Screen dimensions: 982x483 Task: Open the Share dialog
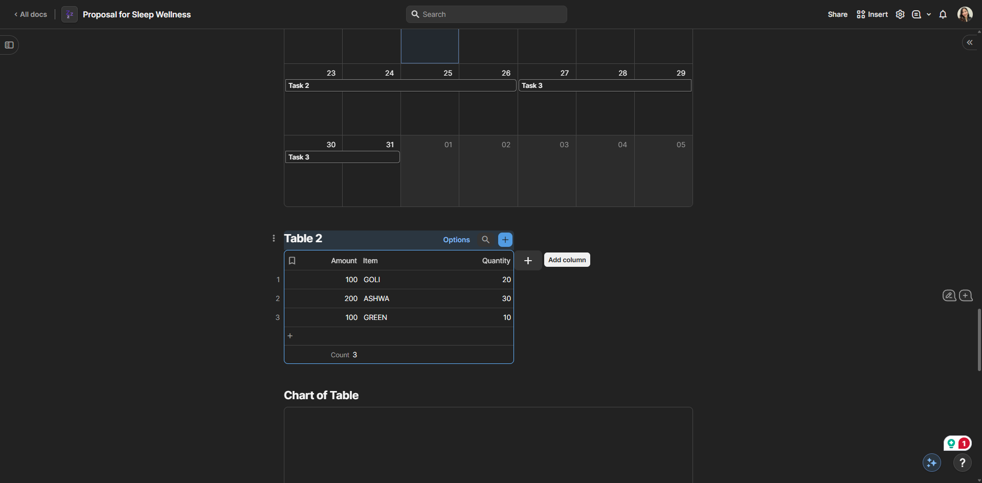point(837,14)
